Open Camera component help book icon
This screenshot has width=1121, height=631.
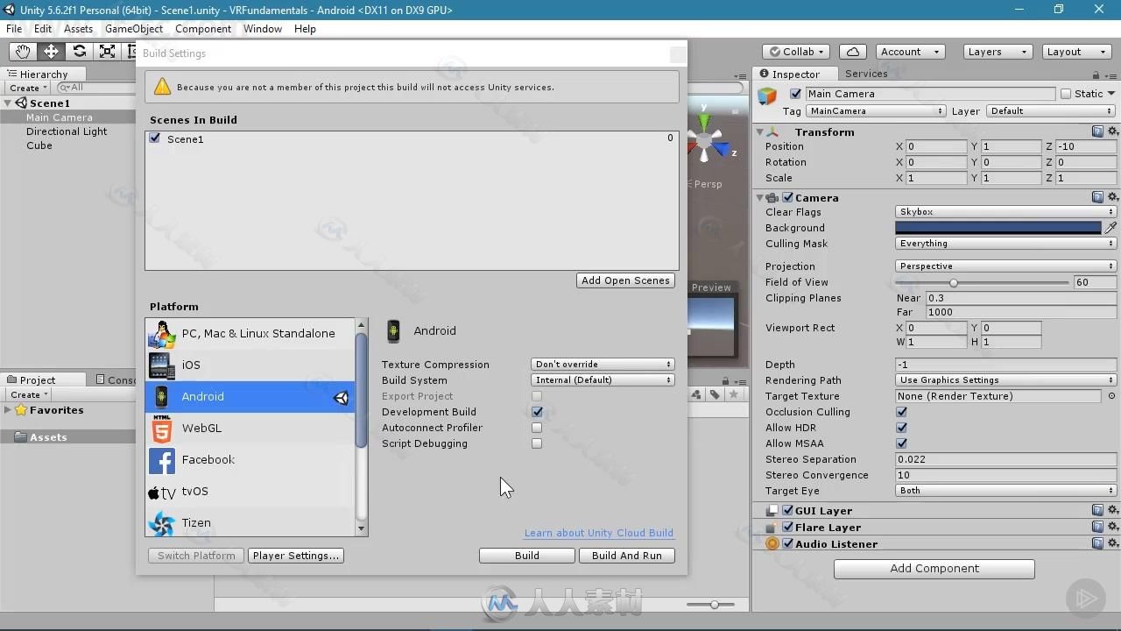tap(1097, 197)
